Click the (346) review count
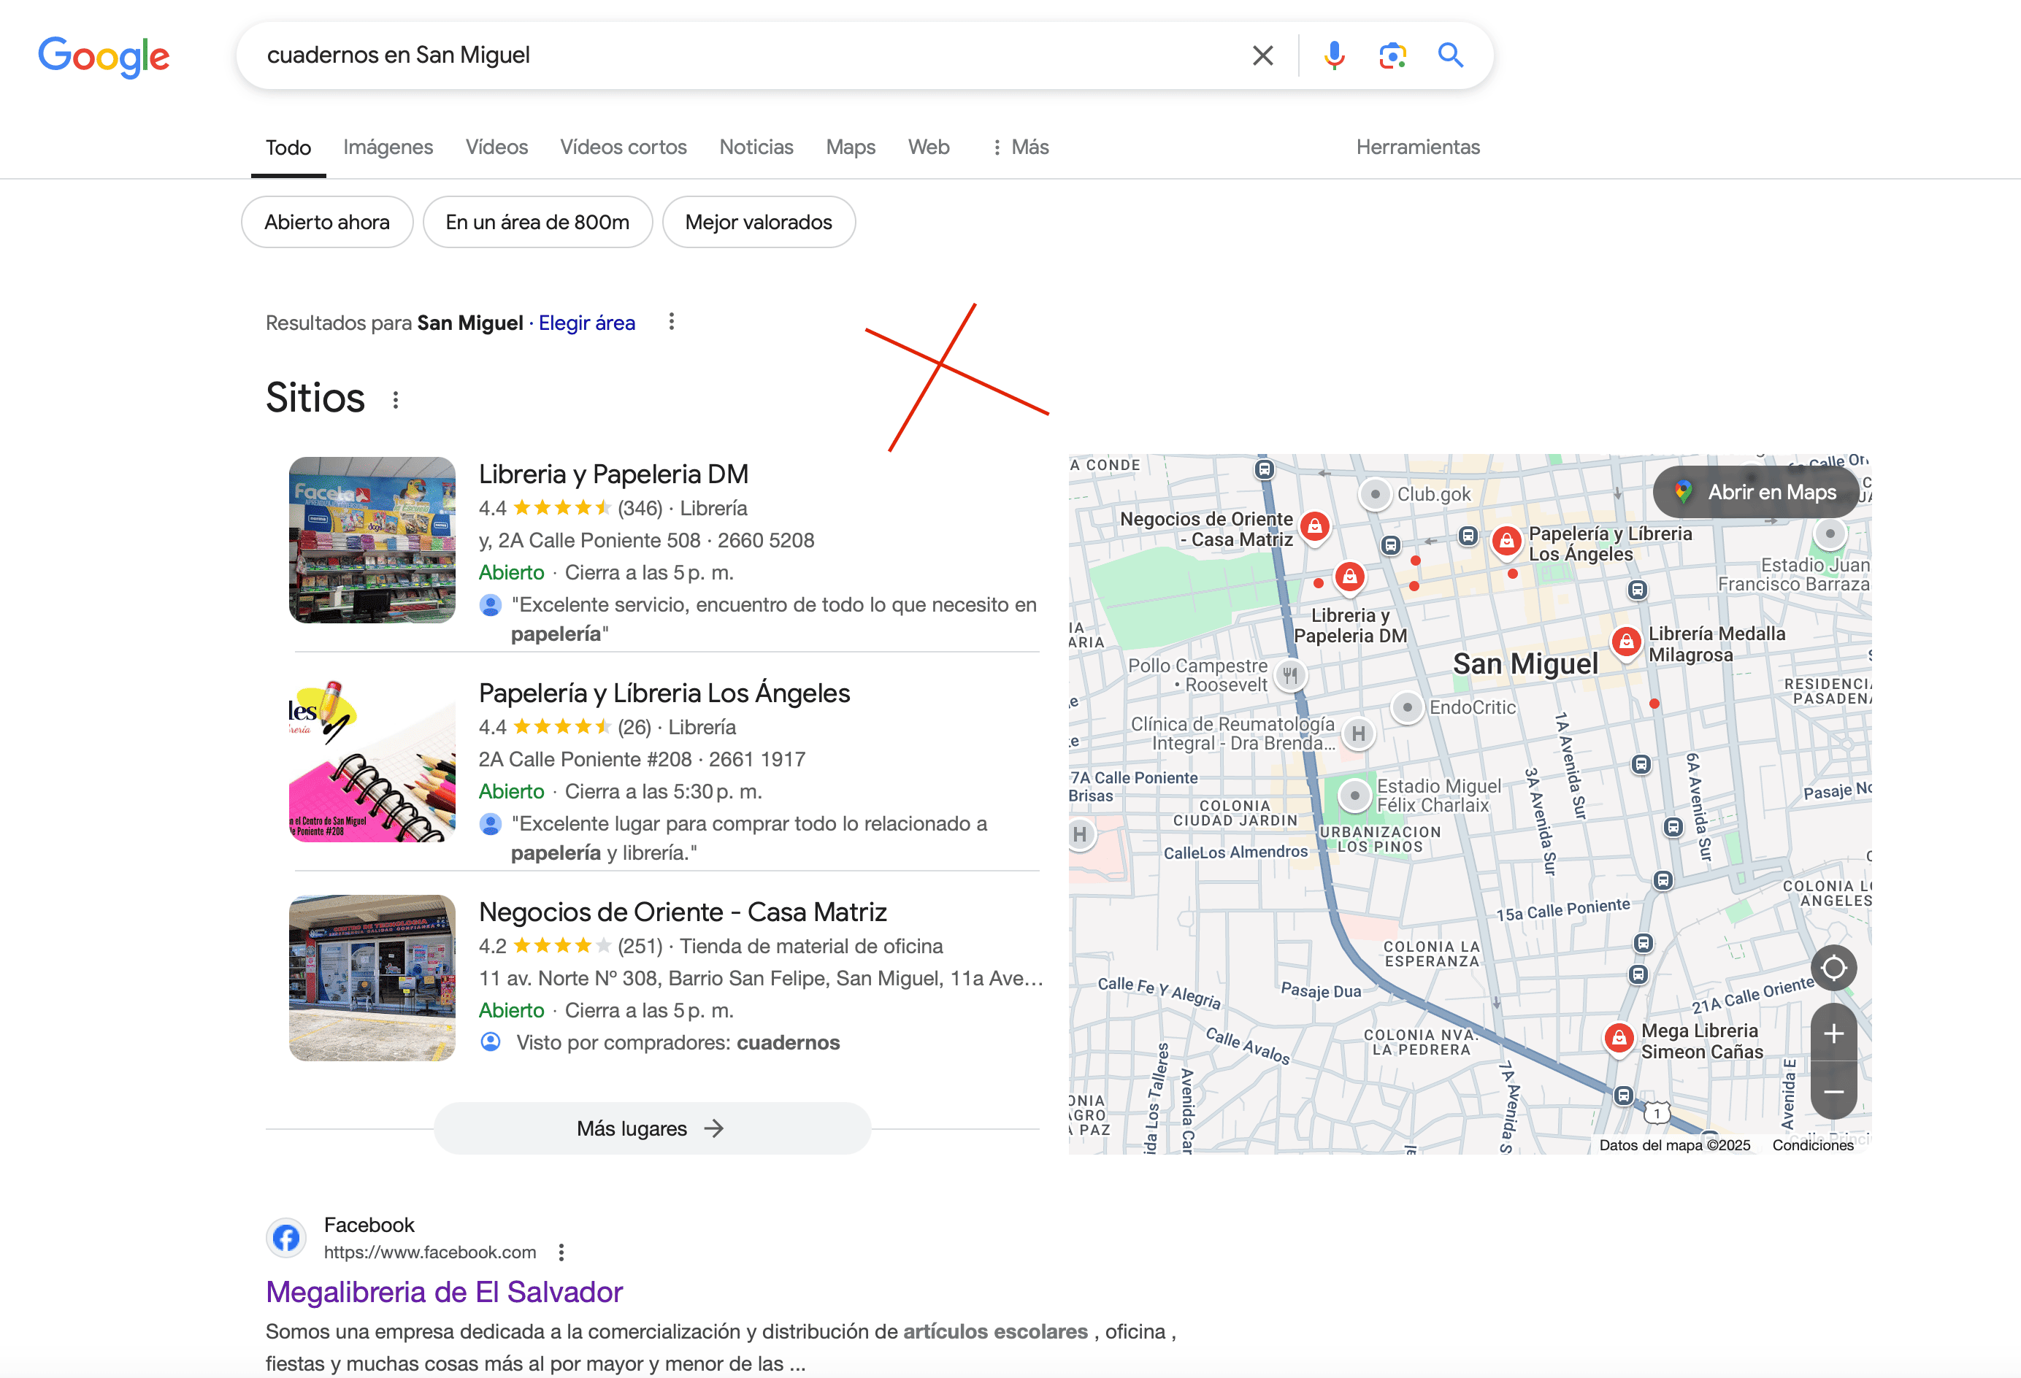The width and height of the screenshot is (2021, 1378). [x=640, y=509]
